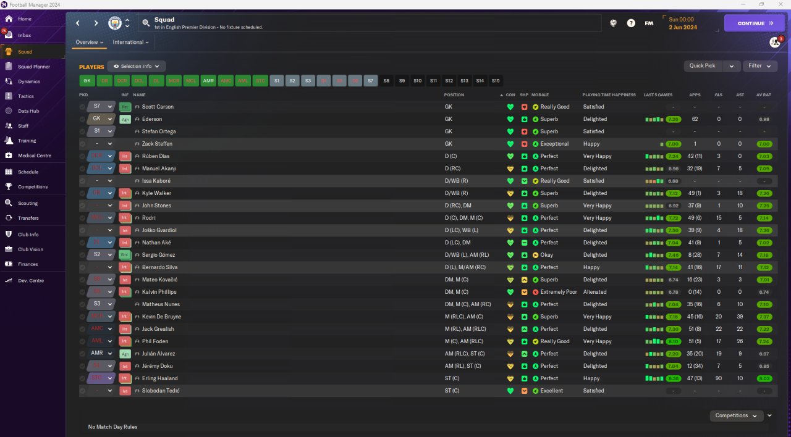Image resolution: width=791 pixels, height=437 pixels.
Task: Toggle the selection circle for Ederson
Action: 83,119
